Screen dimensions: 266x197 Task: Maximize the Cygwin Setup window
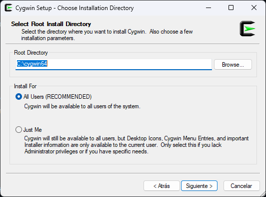tap(231, 8)
